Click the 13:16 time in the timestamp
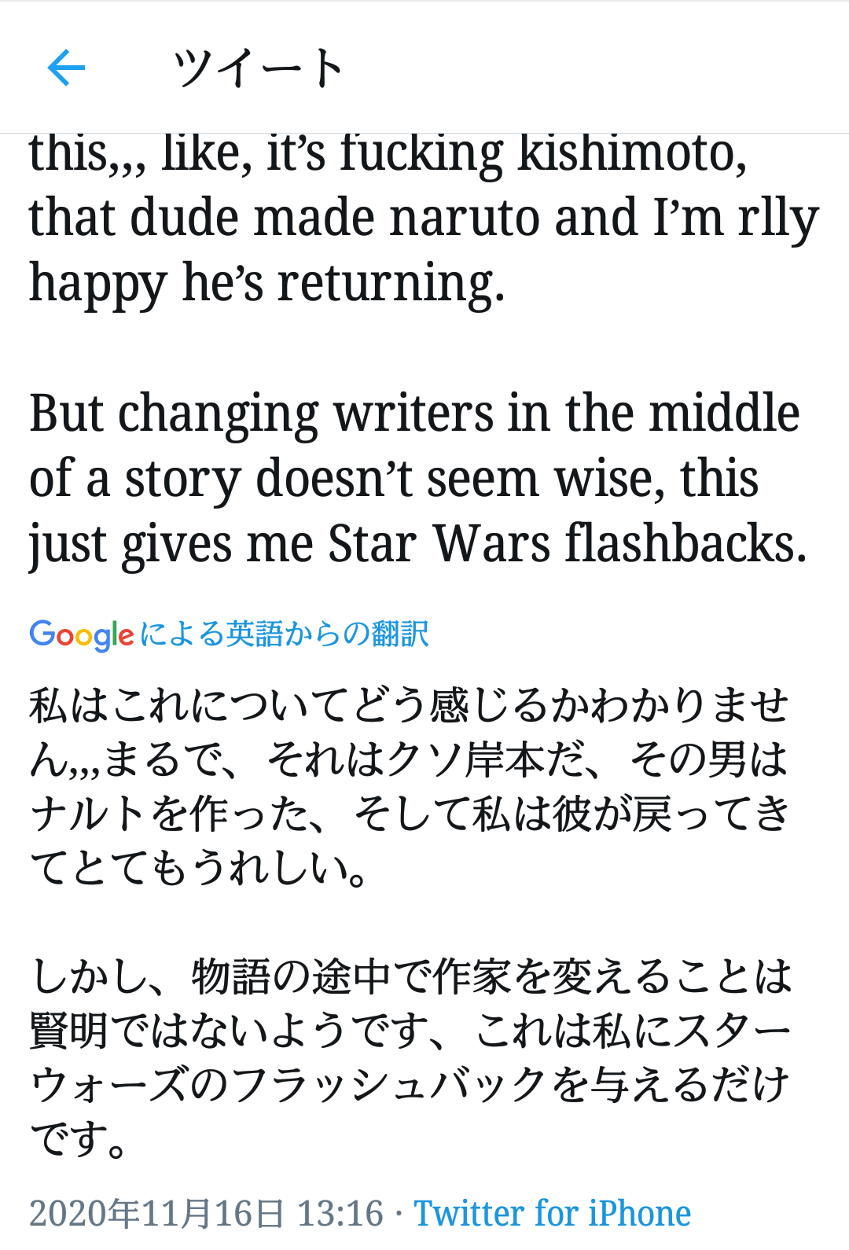This screenshot has height=1250, width=849. 340,1213
